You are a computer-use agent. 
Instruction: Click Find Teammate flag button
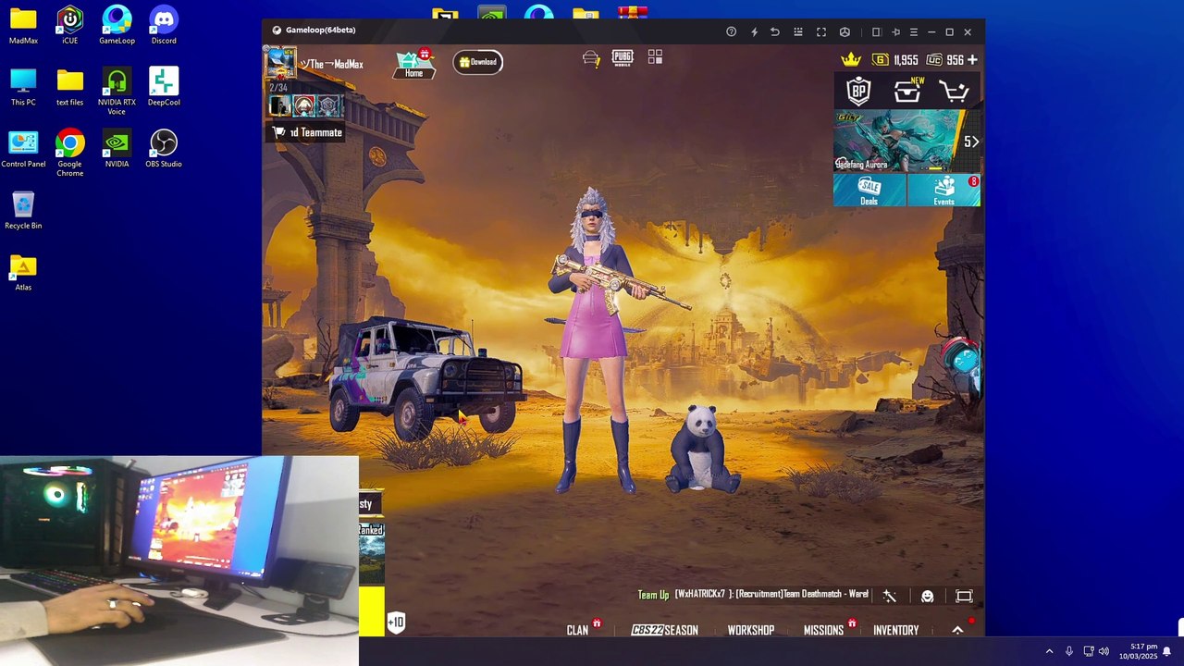coord(307,132)
